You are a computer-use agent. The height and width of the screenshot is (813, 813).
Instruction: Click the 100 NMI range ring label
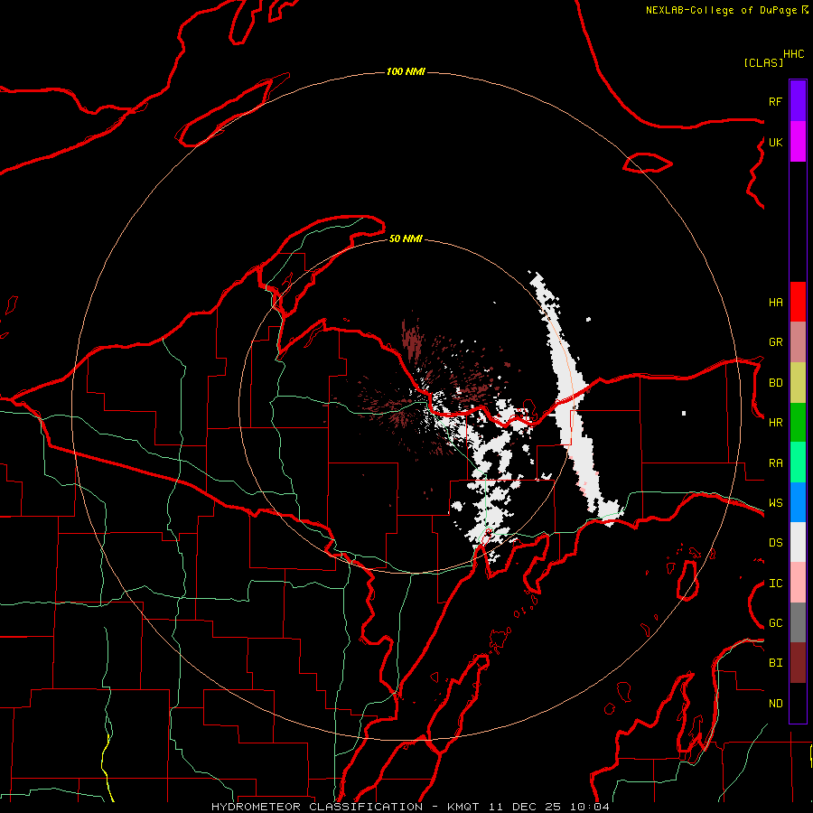406,71
